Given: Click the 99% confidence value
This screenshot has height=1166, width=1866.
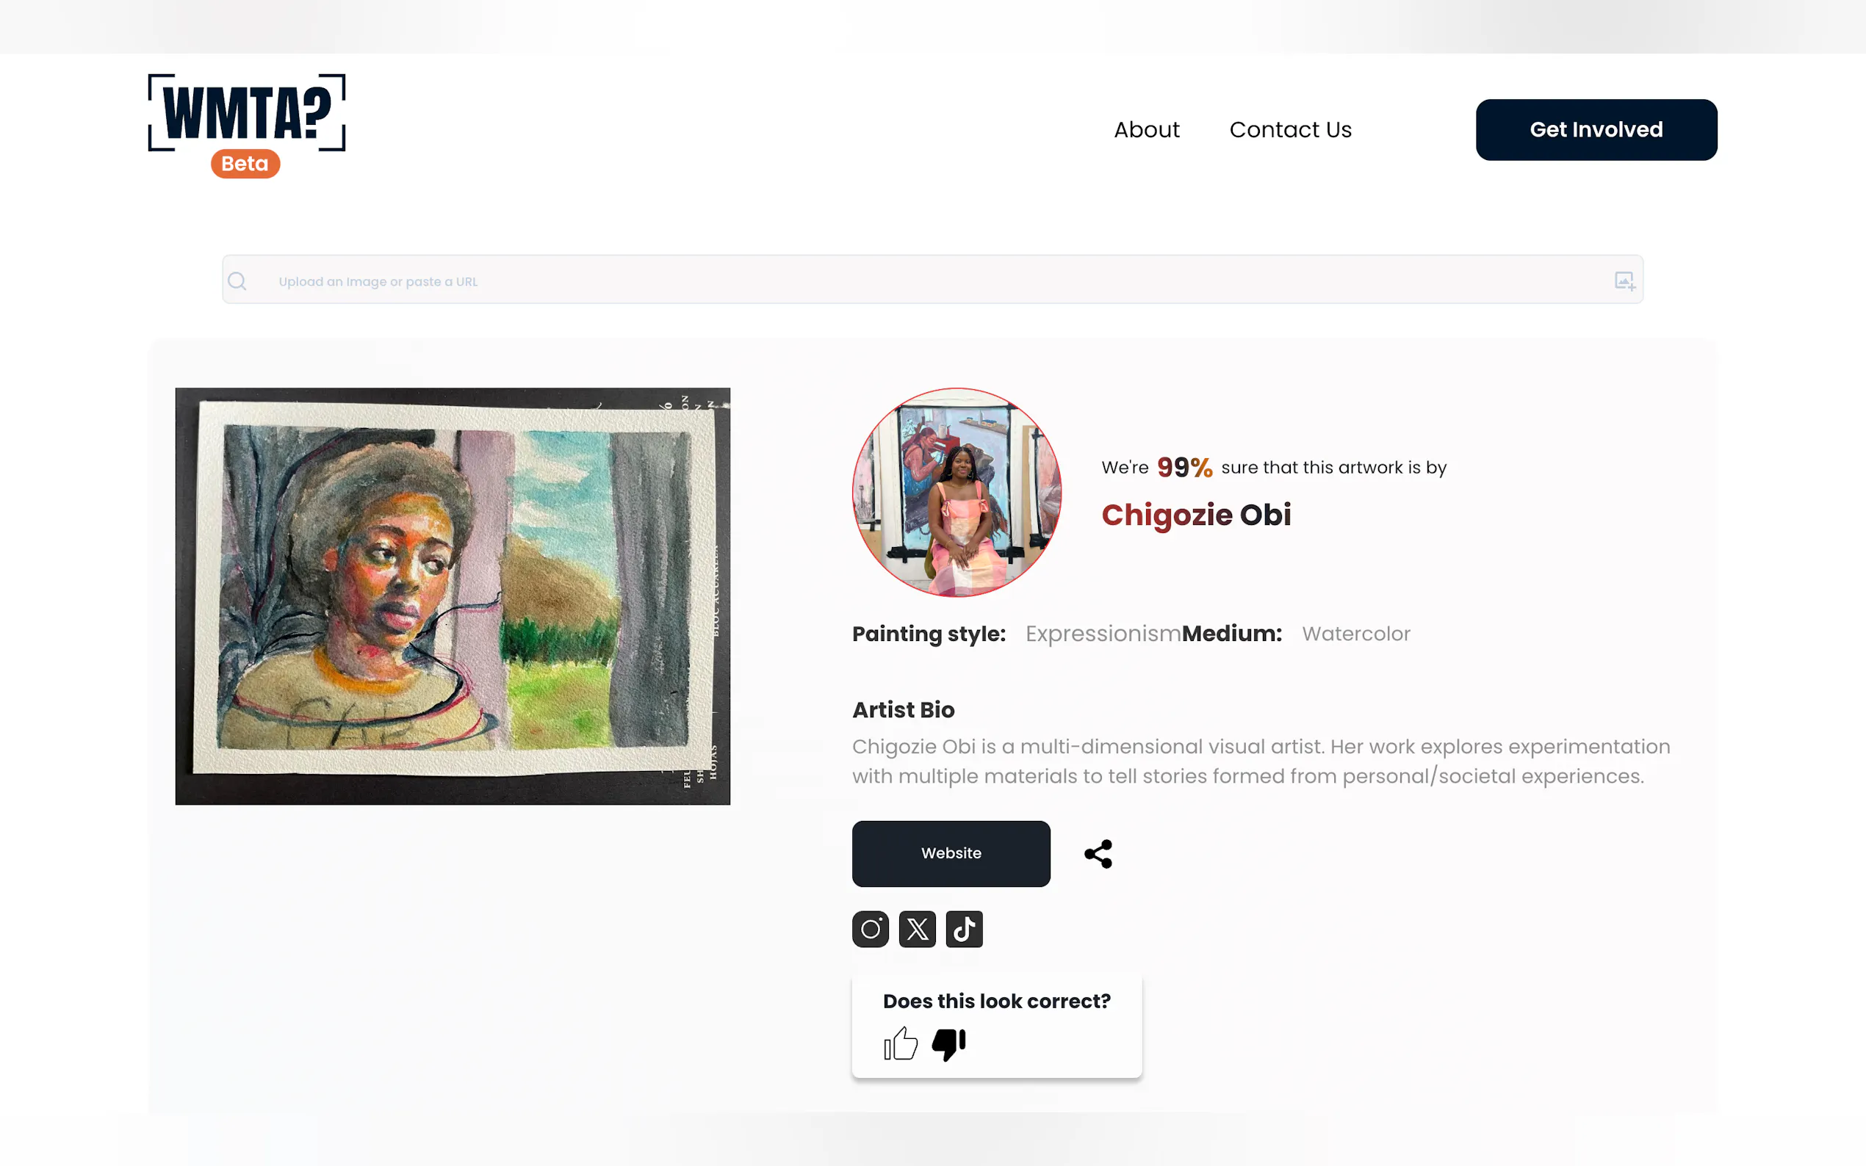Looking at the screenshot, I should coord(1184,467).
